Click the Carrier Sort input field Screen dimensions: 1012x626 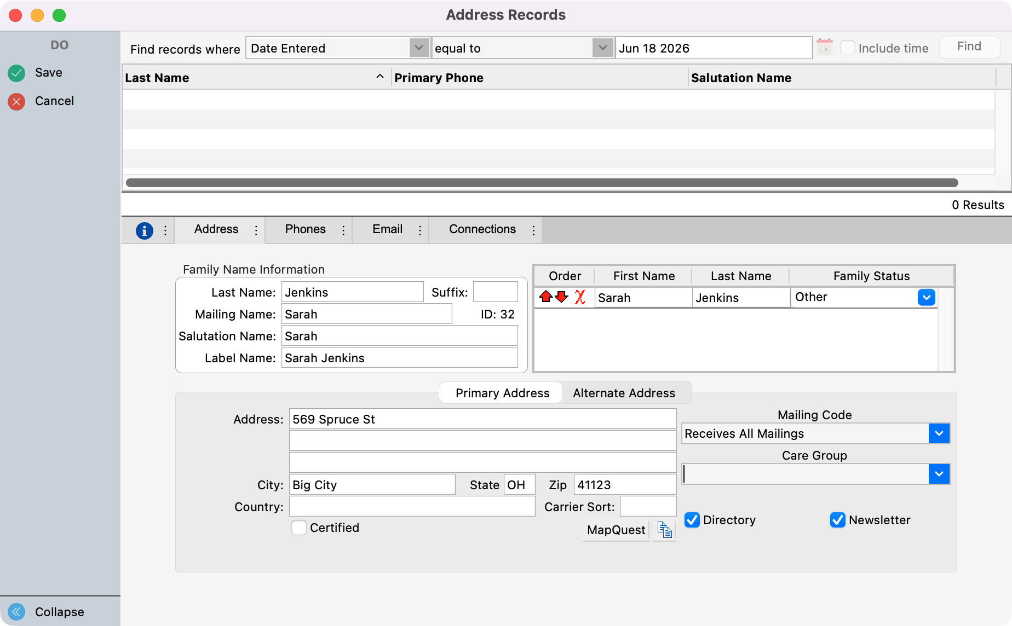coord(648,507)
